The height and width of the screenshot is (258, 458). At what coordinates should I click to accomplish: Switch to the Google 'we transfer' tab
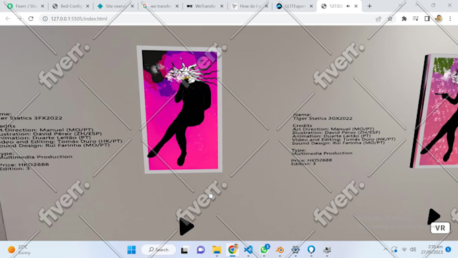(x=160, y=6)
